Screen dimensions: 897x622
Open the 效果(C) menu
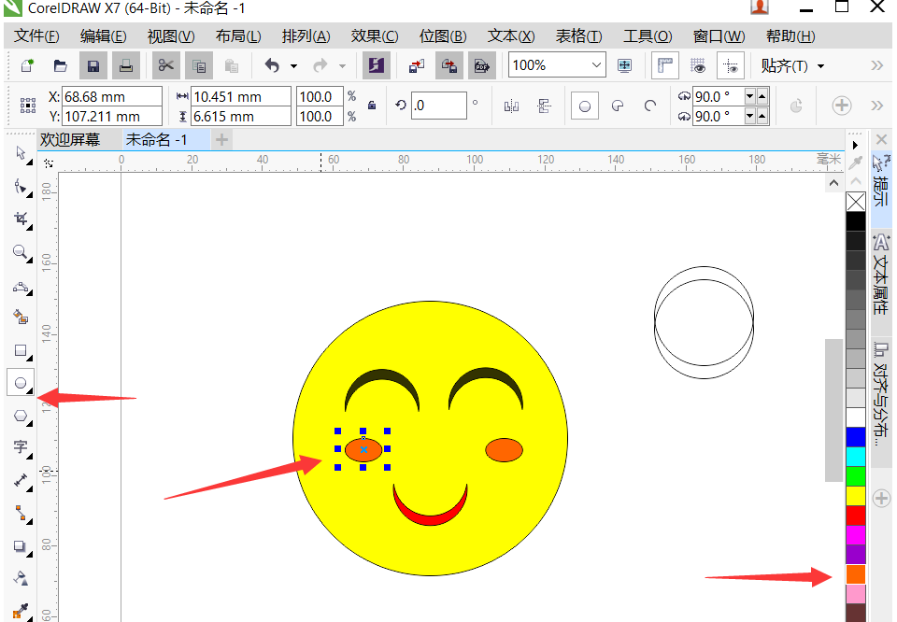[x=374, y=36]
